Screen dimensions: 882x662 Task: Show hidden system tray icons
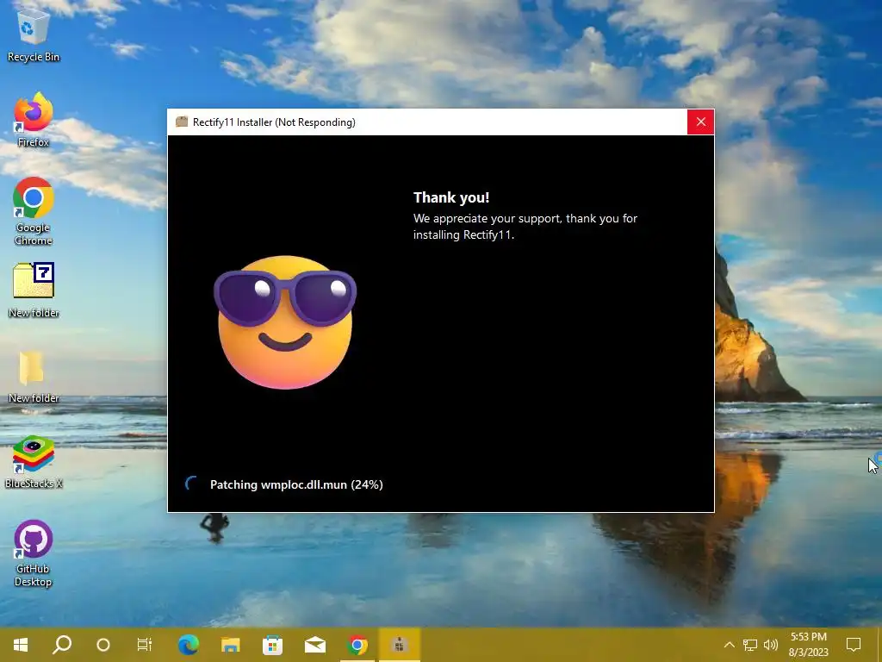[729, 645]
